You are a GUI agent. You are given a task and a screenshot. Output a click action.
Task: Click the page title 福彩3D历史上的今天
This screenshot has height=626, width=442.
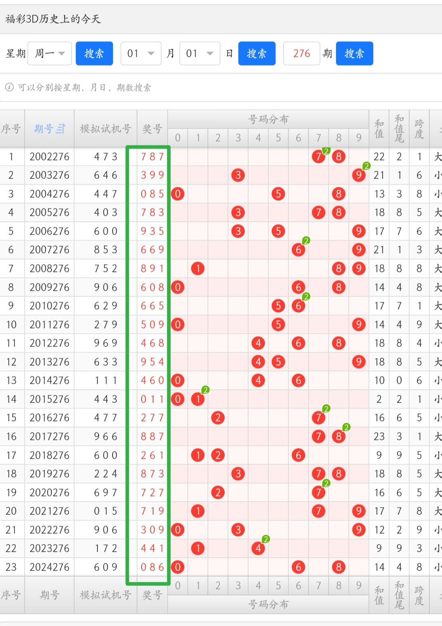tap(53, 19)
